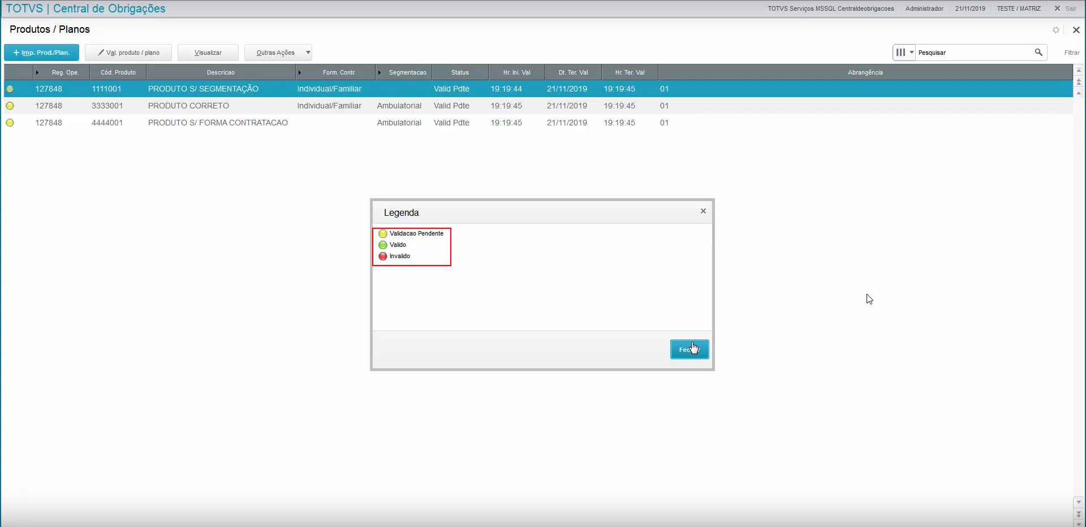Image resolution: width=1086 pixels, height=527 pixels.
Task: Select PRODUTO CORRETO description cell
Action: click(x=188, y=106)
